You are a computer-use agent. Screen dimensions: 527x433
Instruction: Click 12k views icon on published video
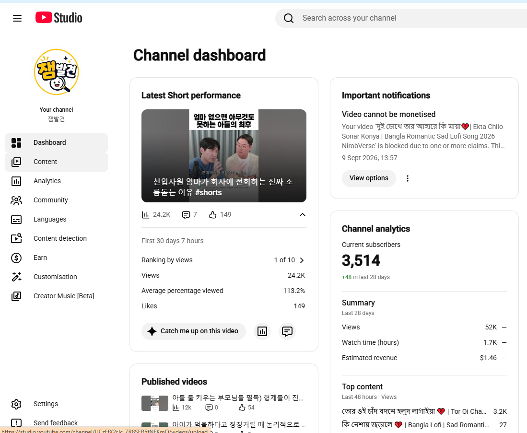coord(176,408)
